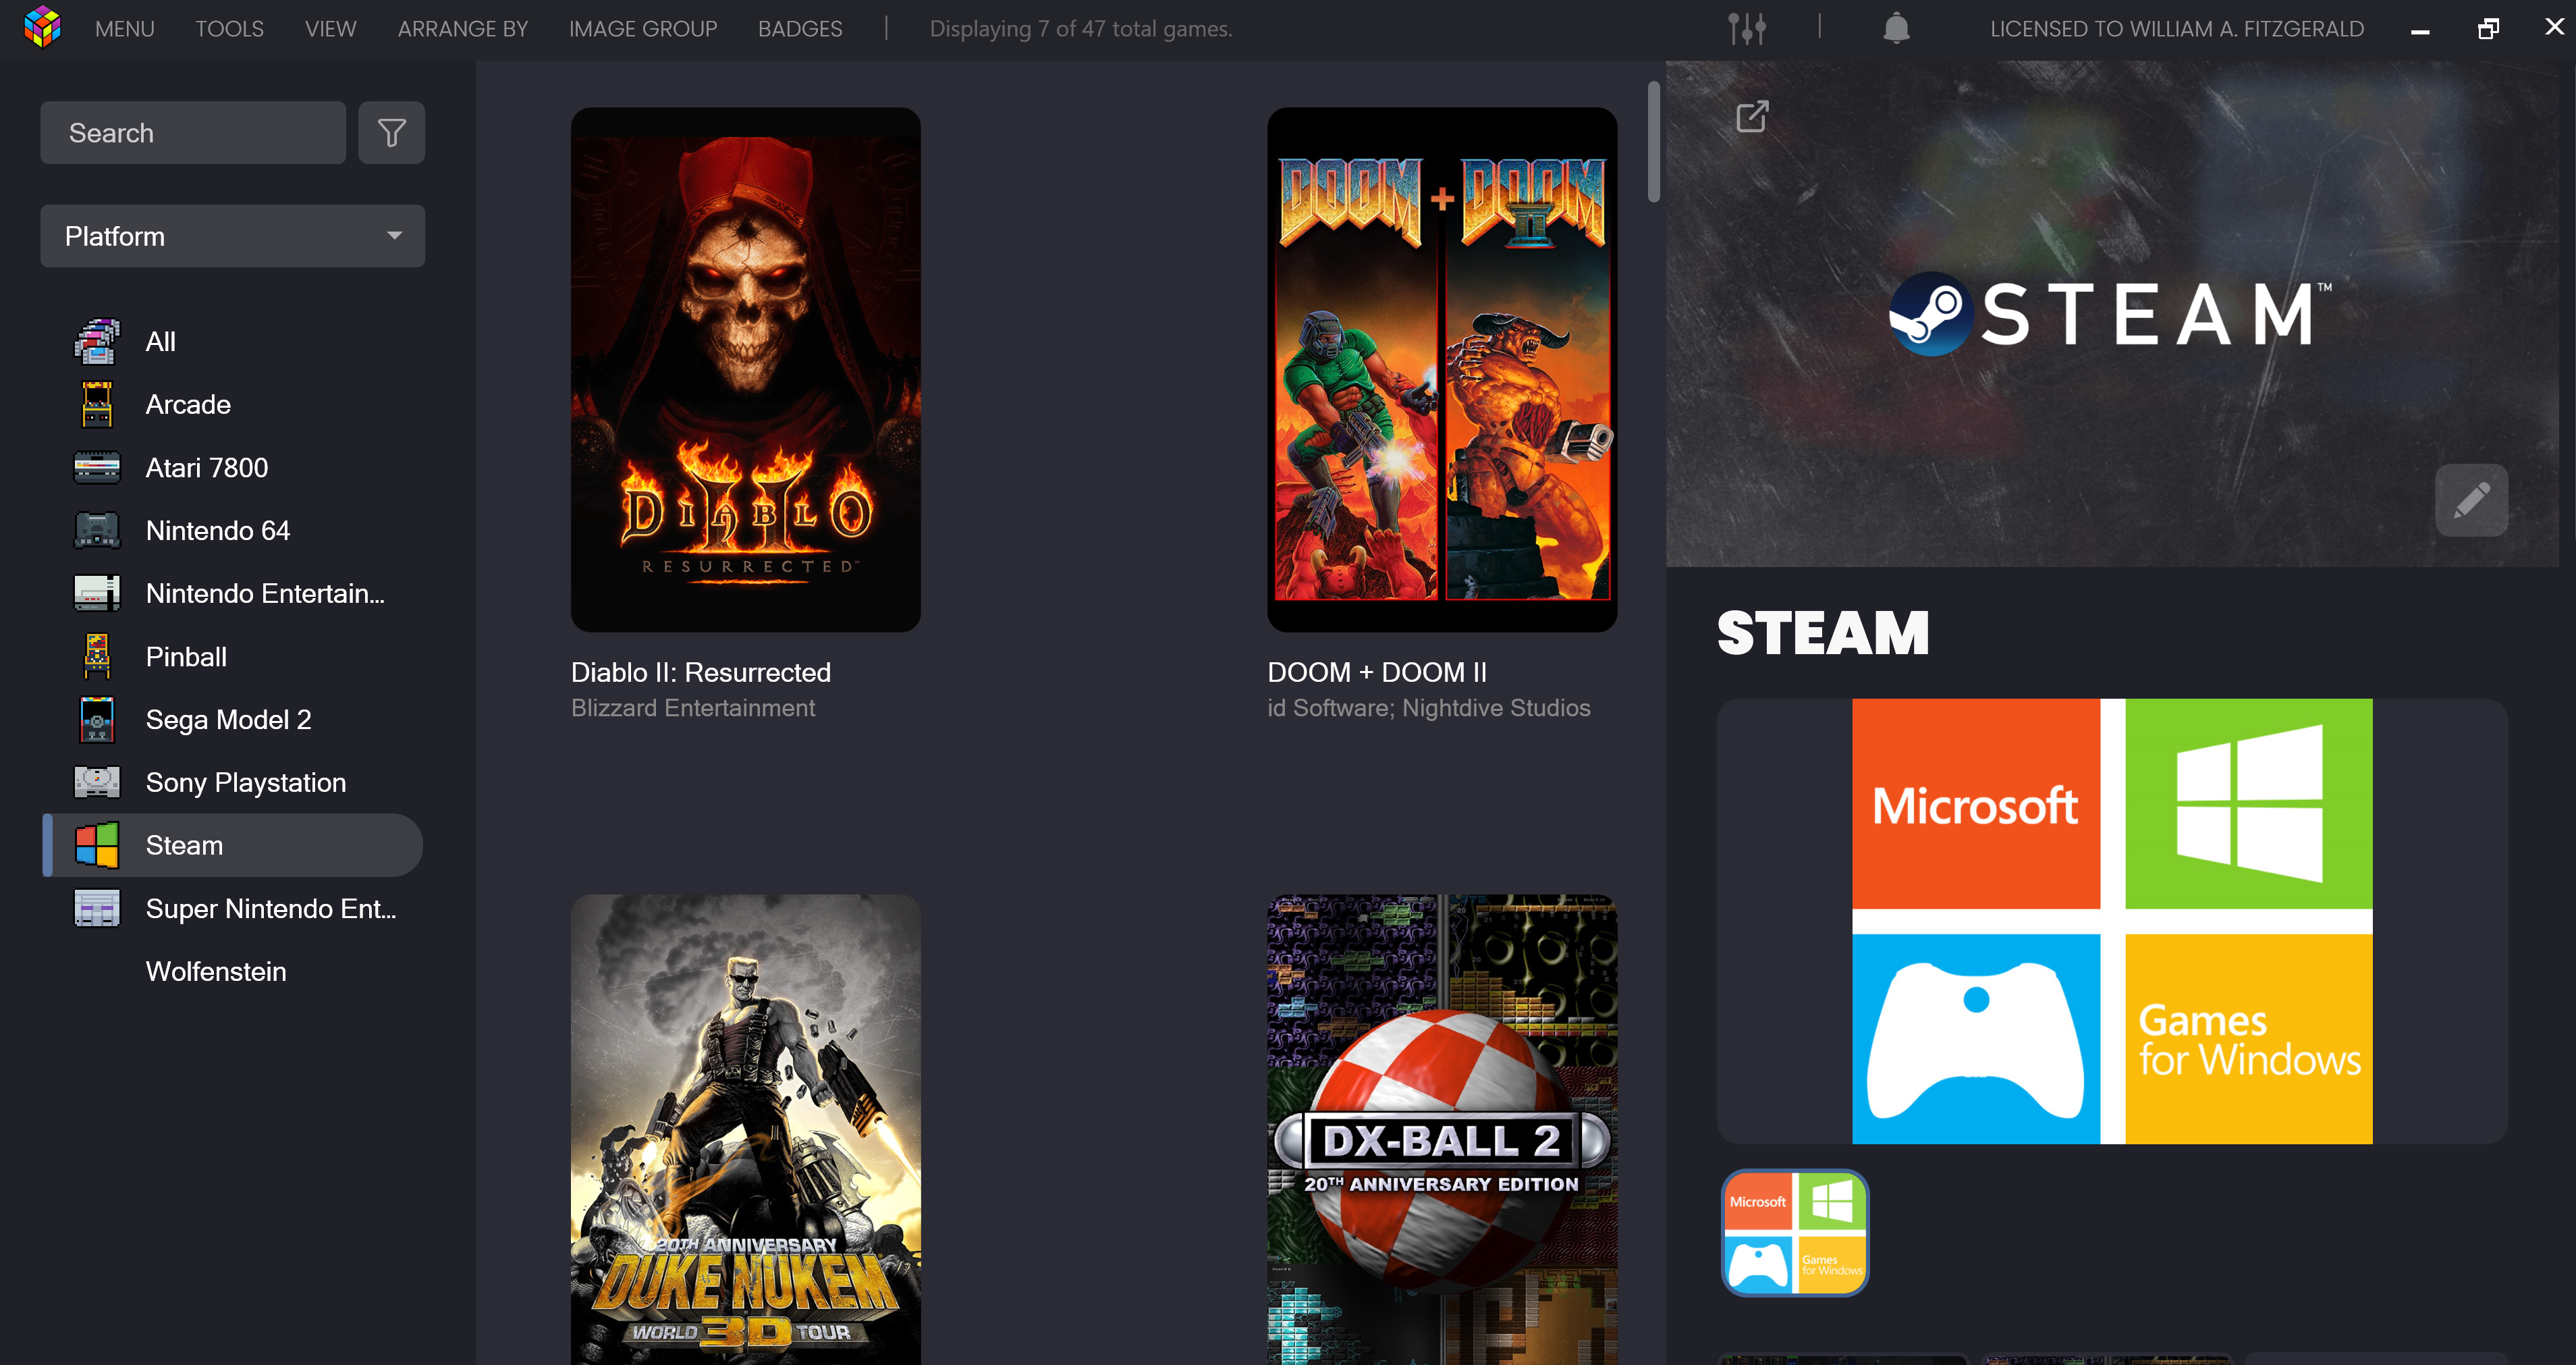
Task: Open the notifications bell
Action: [1896, 29]
